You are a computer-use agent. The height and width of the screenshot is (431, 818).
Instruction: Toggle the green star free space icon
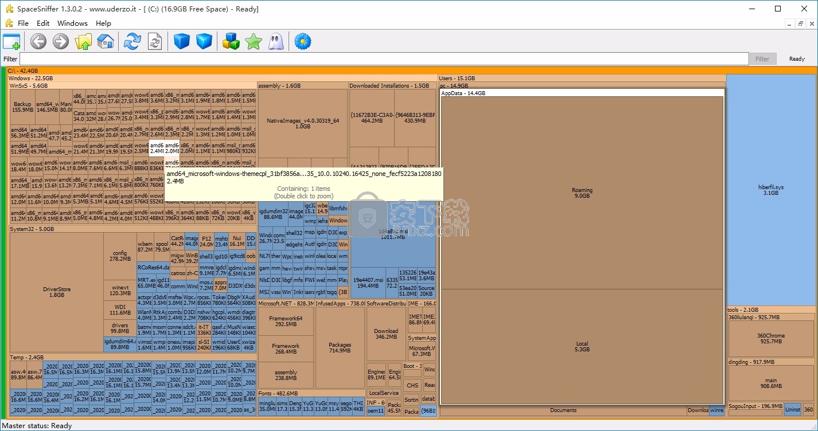pyautogui.click(x=253, y=41)
